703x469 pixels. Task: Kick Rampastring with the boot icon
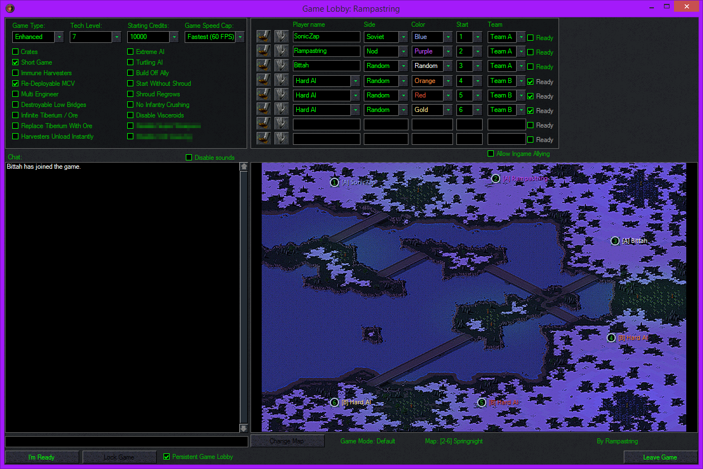pos(263,51)
